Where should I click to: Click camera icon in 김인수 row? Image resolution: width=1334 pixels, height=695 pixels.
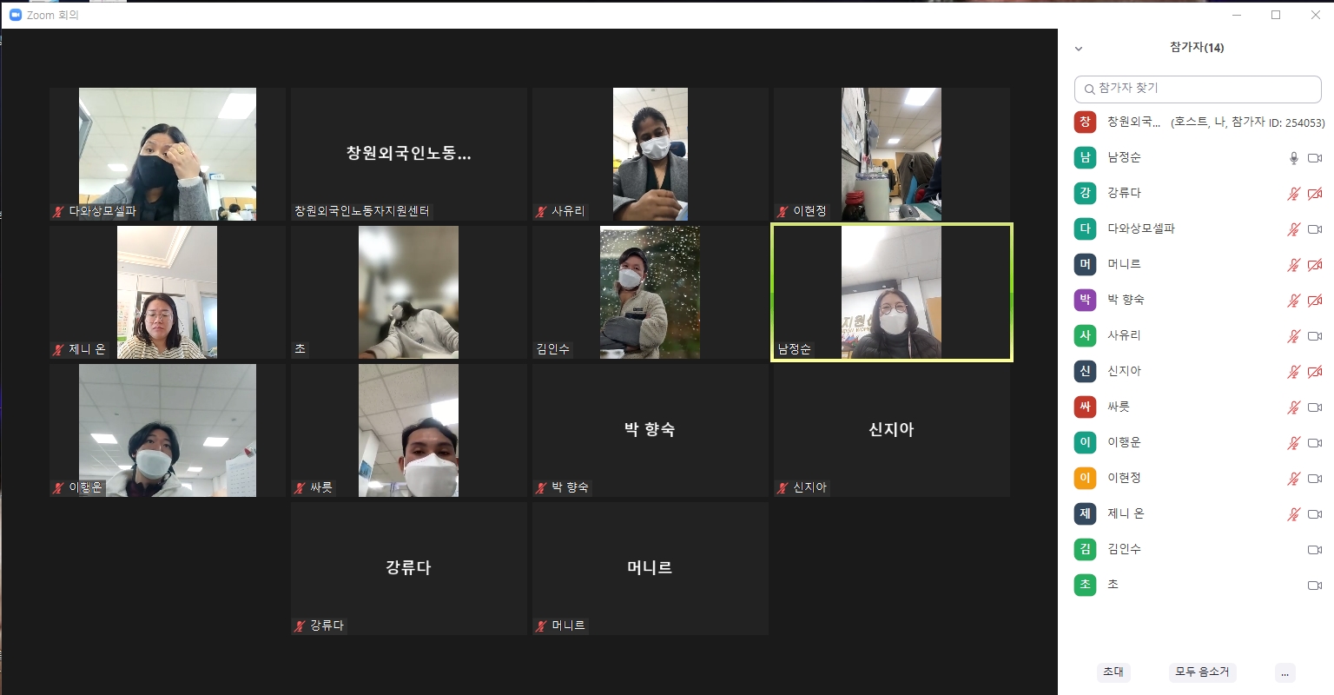coord(1315,550)
